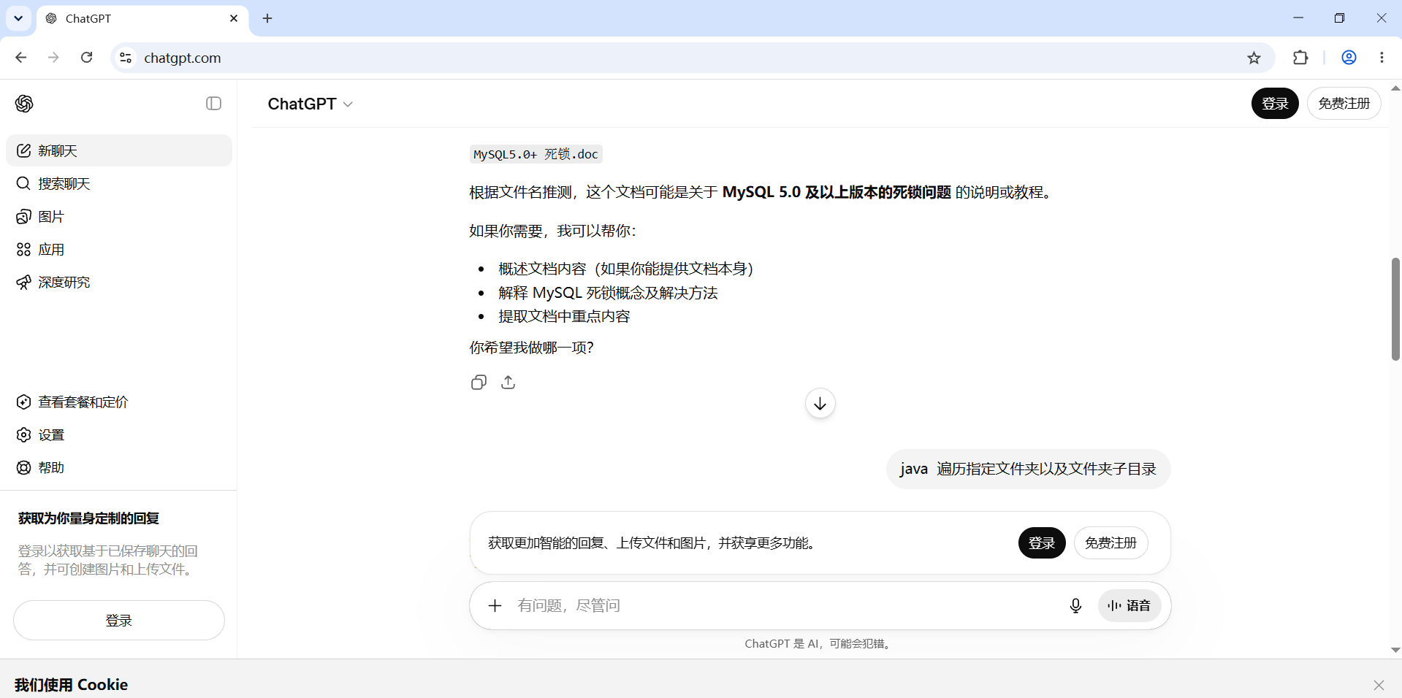This screenshot has height=698, width=1402.
Task: Click the MySQL5.0+ 死锁.doc filename text
Action: [536, 154]
